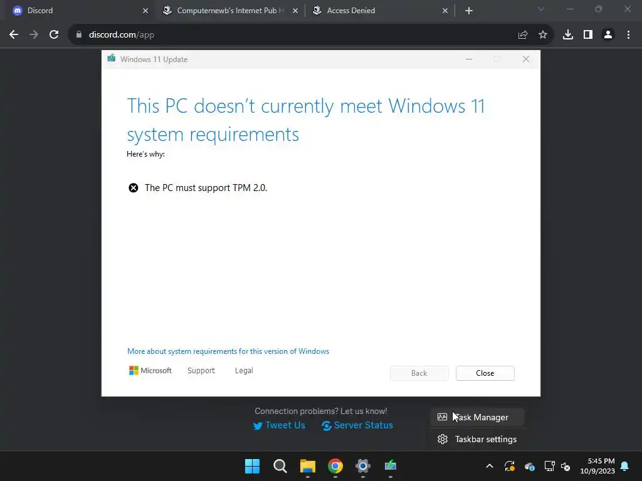The height and width of the screenshot is (481, 642).
Task: Click 'The PC must support TPM 2.0.' text
Action: 206,188
